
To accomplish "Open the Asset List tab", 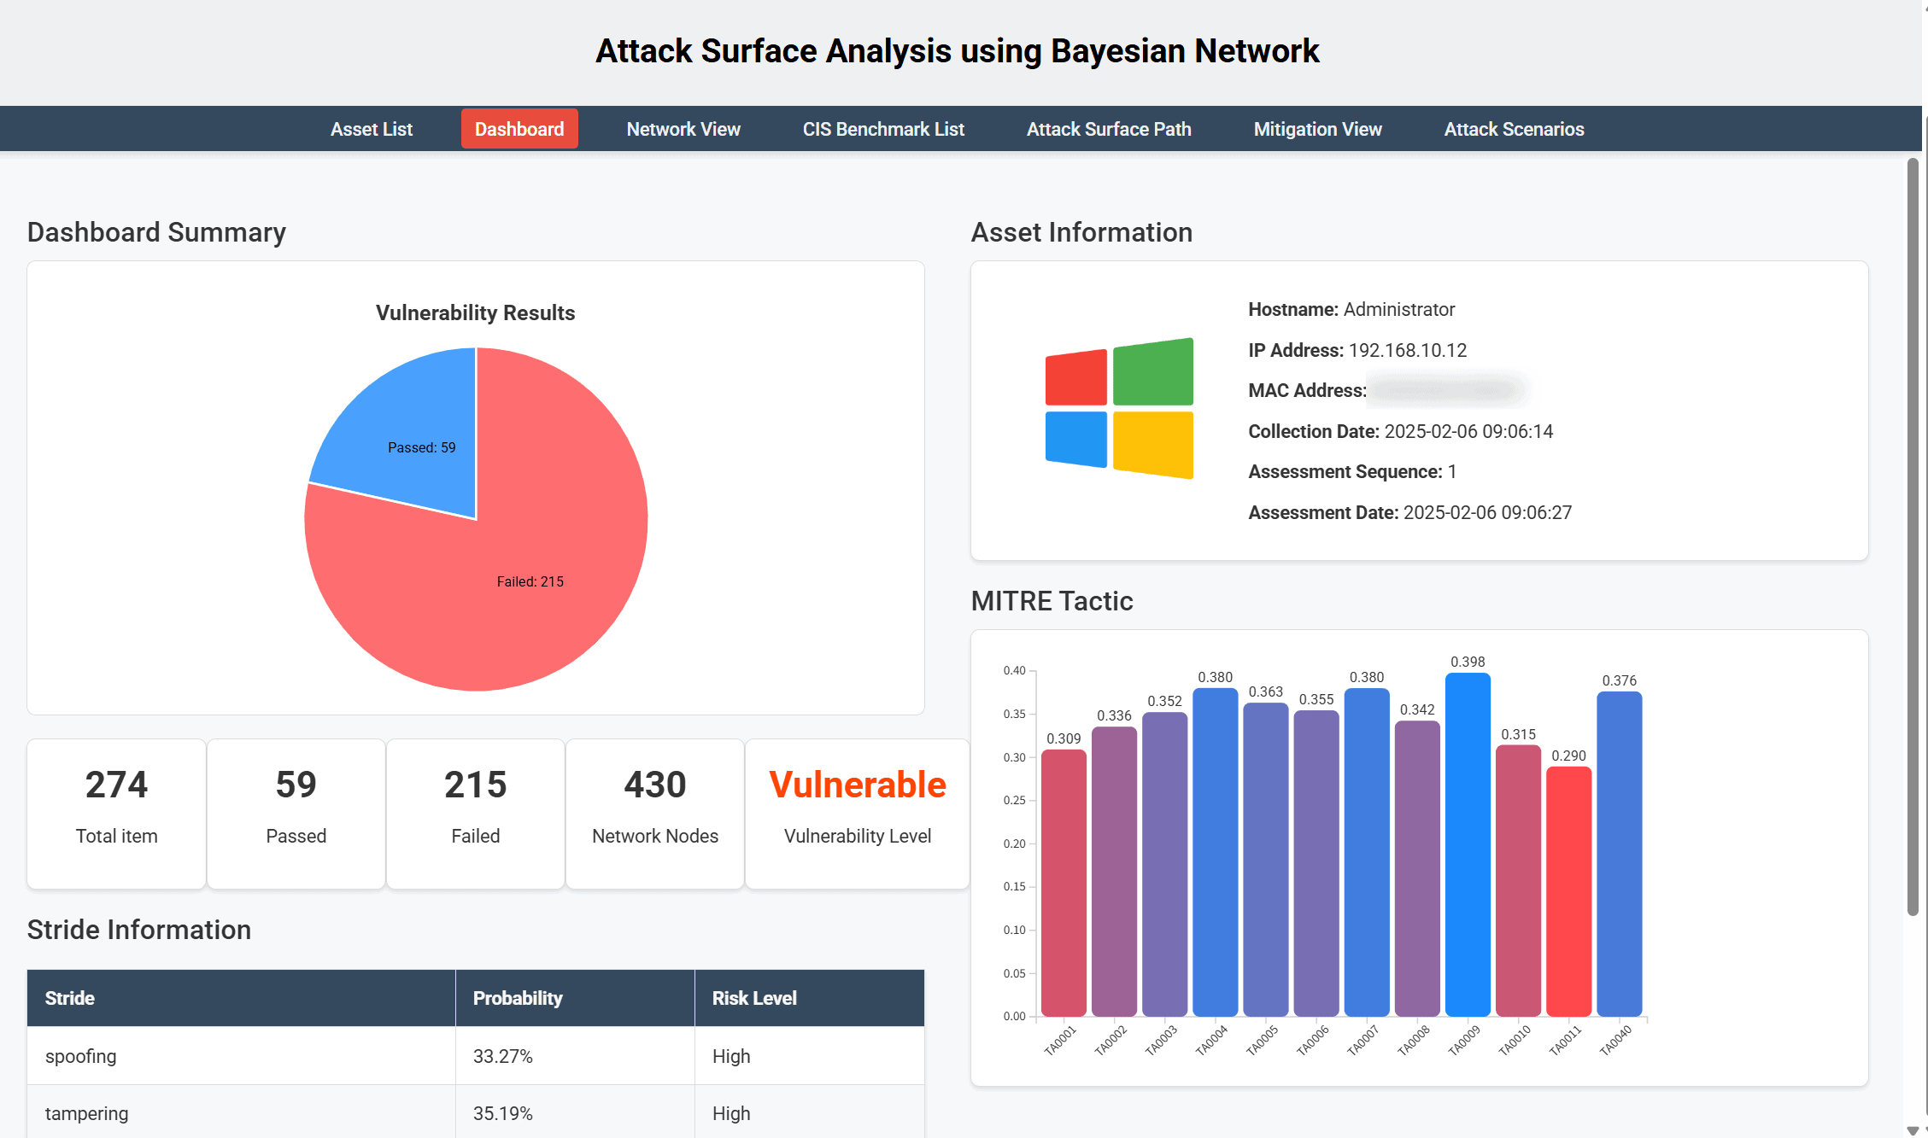I will pyautogui.click(x=371, y=128).
